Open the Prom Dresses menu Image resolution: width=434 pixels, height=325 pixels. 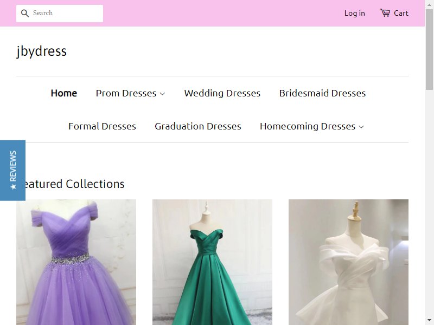coord(126,93)
